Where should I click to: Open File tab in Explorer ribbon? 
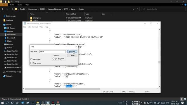pos(4,5)
